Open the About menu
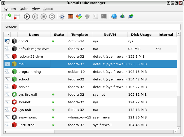 (x=48, y=9)
